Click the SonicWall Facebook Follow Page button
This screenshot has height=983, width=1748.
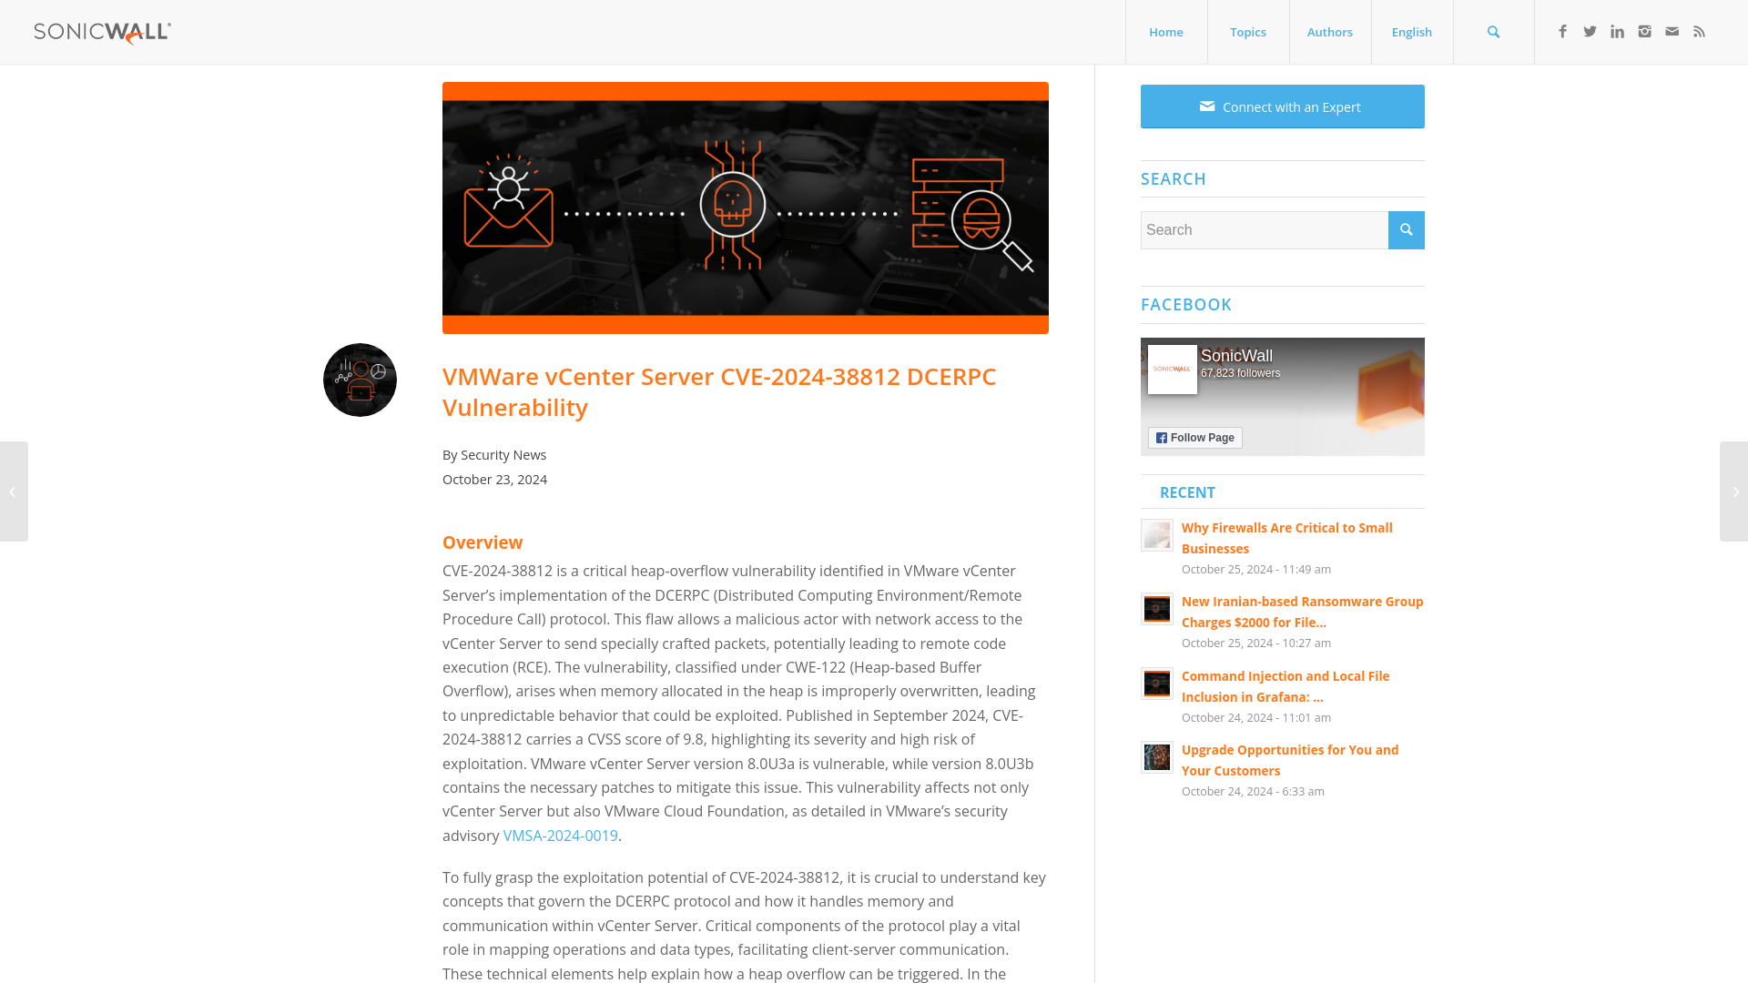[1194, 437]
